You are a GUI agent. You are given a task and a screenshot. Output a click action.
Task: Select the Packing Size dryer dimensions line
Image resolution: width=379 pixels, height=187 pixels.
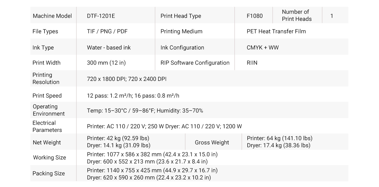click(148, 177)
